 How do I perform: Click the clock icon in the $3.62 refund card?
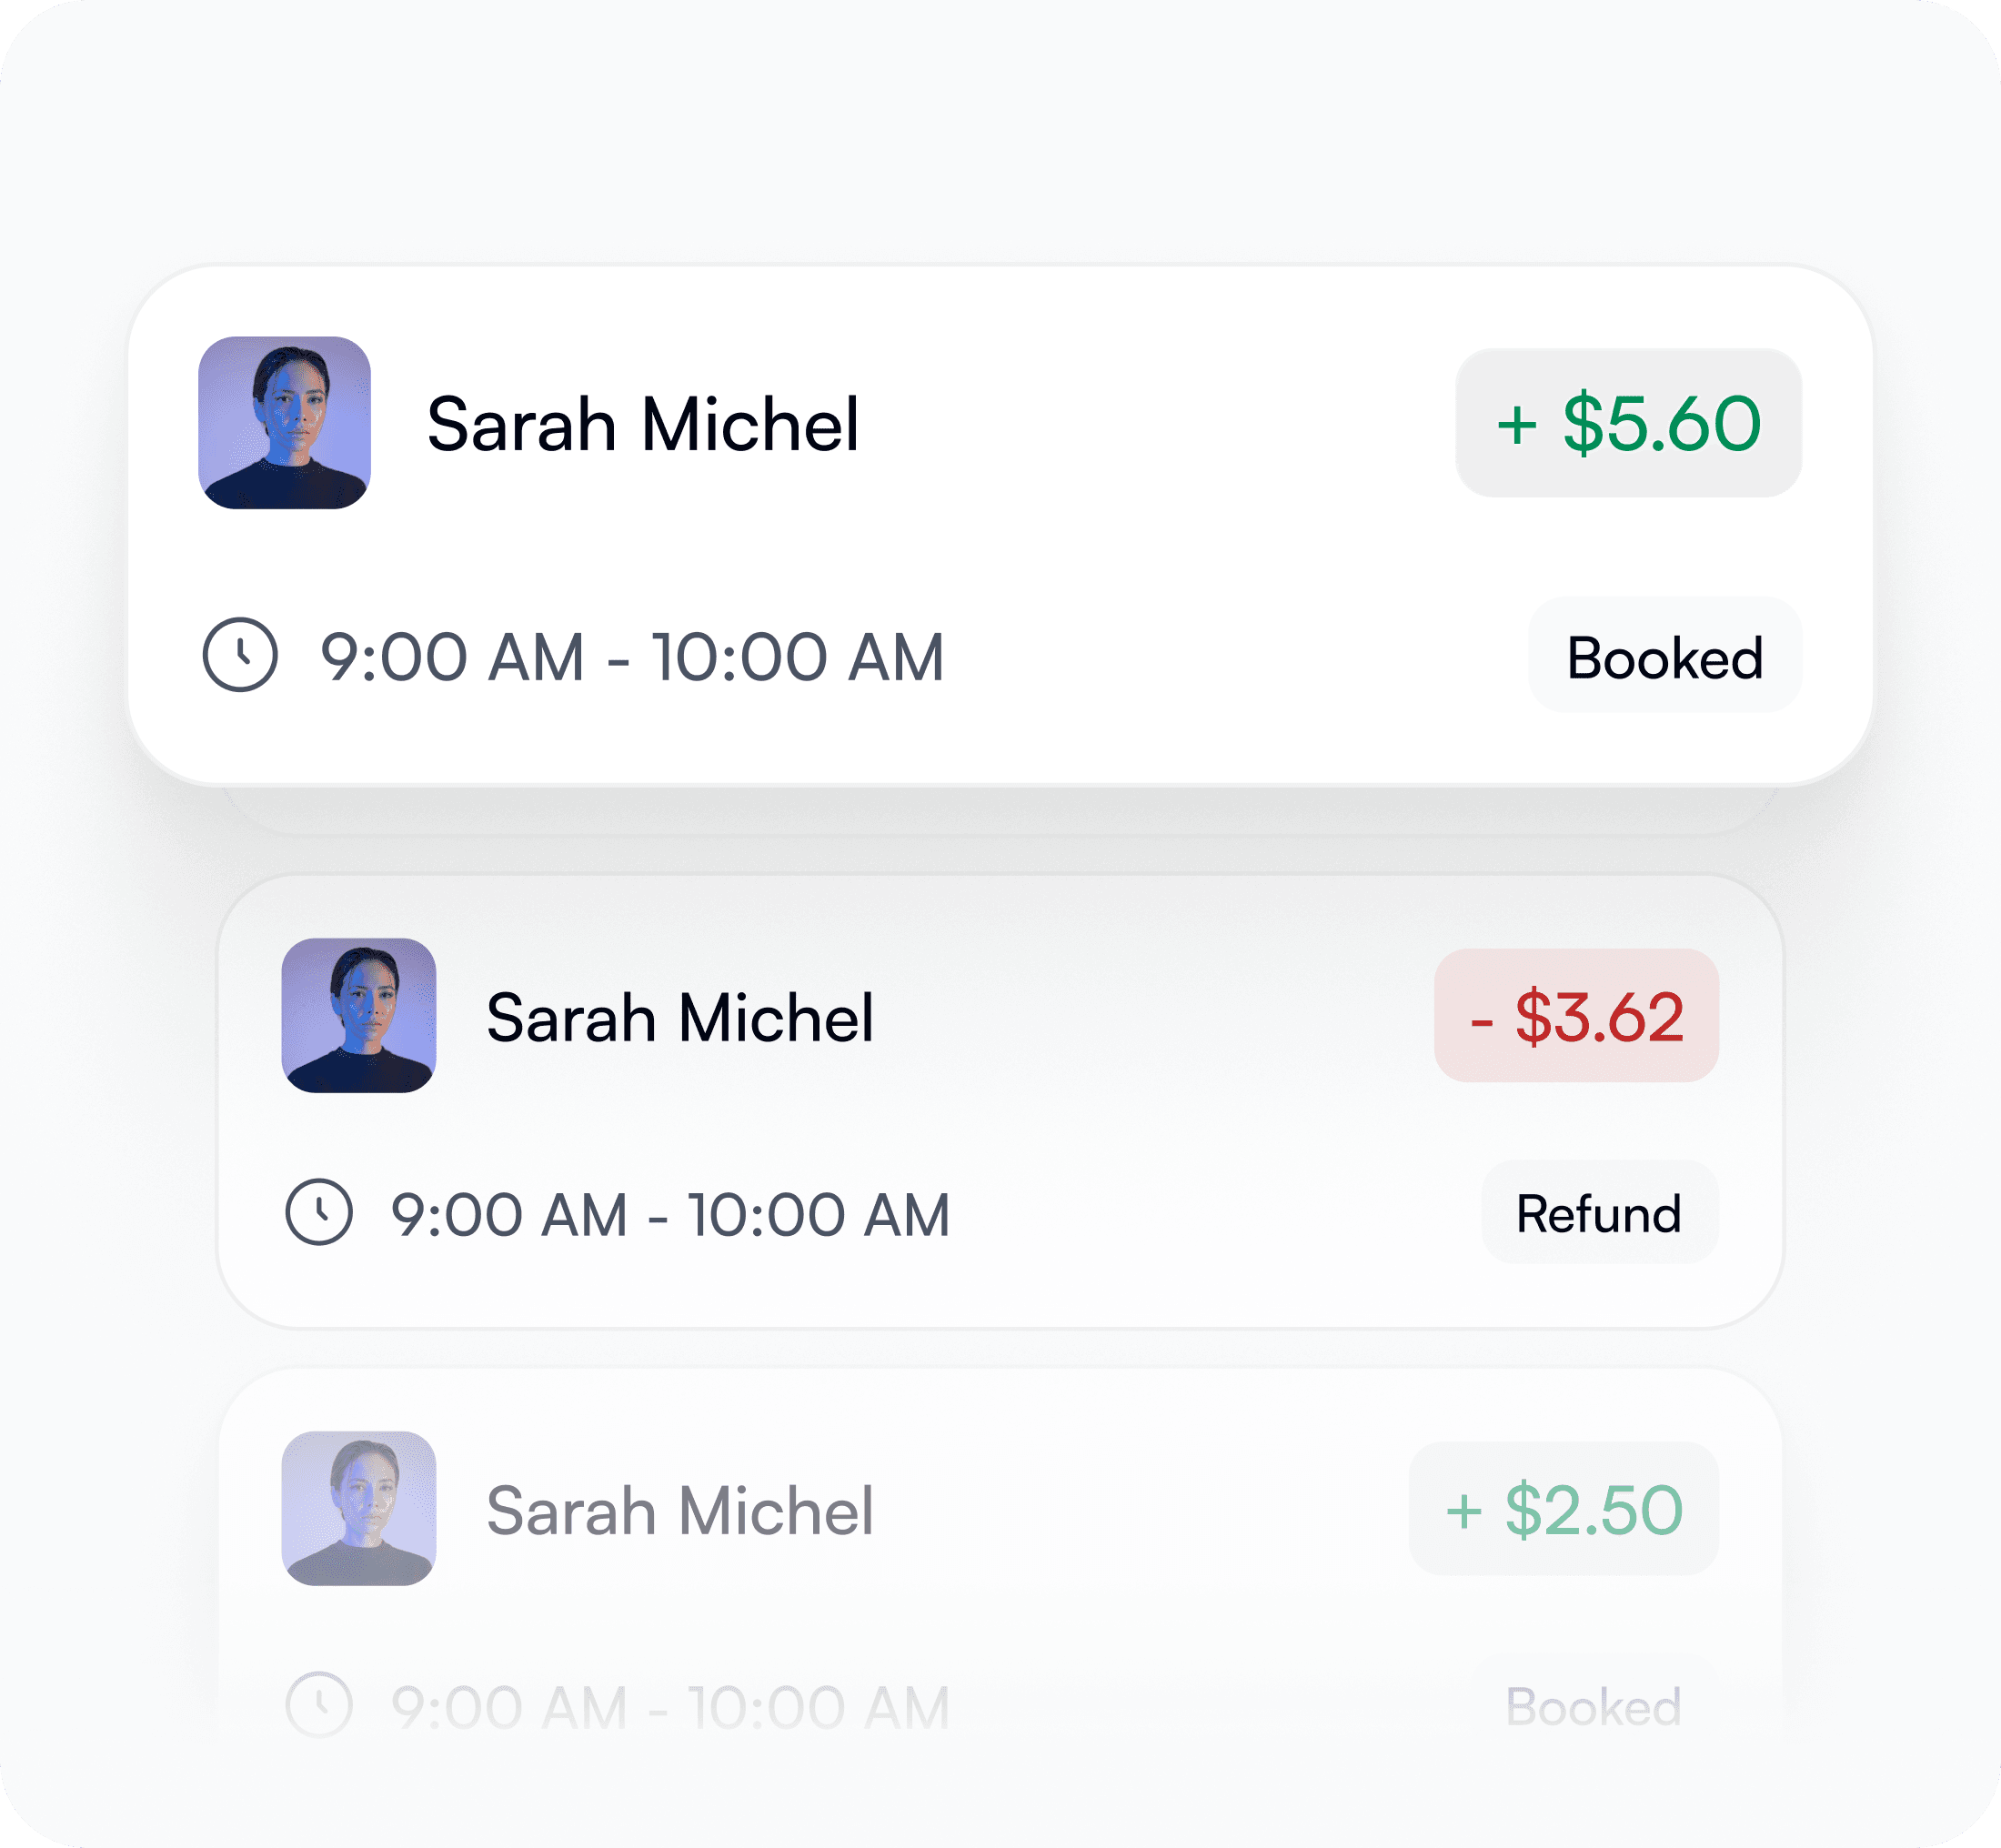point(319,1212)
